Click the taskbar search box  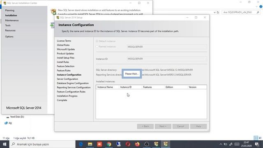42,144
